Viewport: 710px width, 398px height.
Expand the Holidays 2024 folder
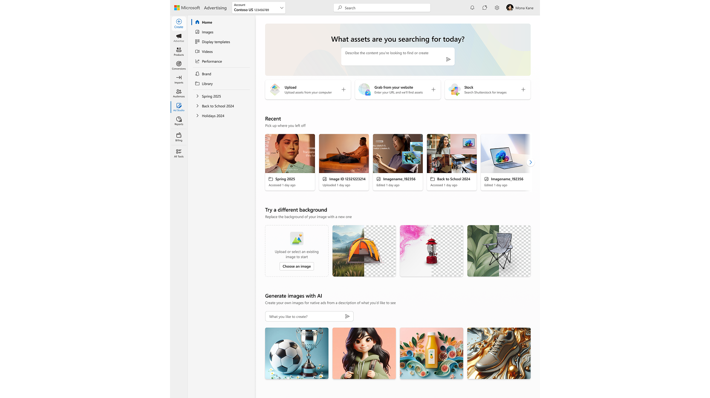197,116
